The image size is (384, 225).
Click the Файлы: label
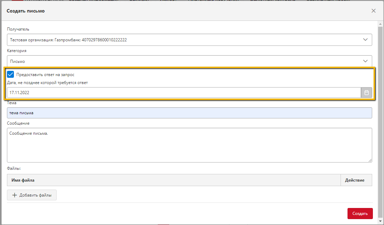pos(14,168)
